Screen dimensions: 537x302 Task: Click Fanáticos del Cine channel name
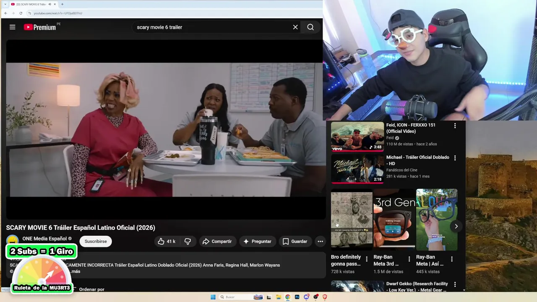tap(402, 170)
